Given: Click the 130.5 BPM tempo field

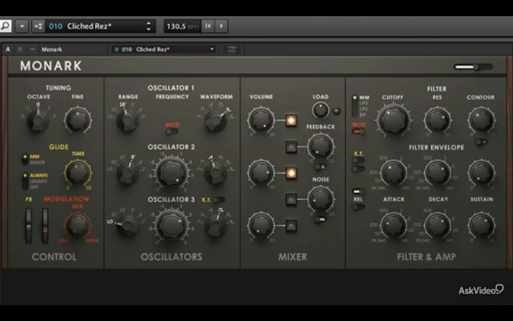Looking at the screenshot, I should [x=182, y=26].
